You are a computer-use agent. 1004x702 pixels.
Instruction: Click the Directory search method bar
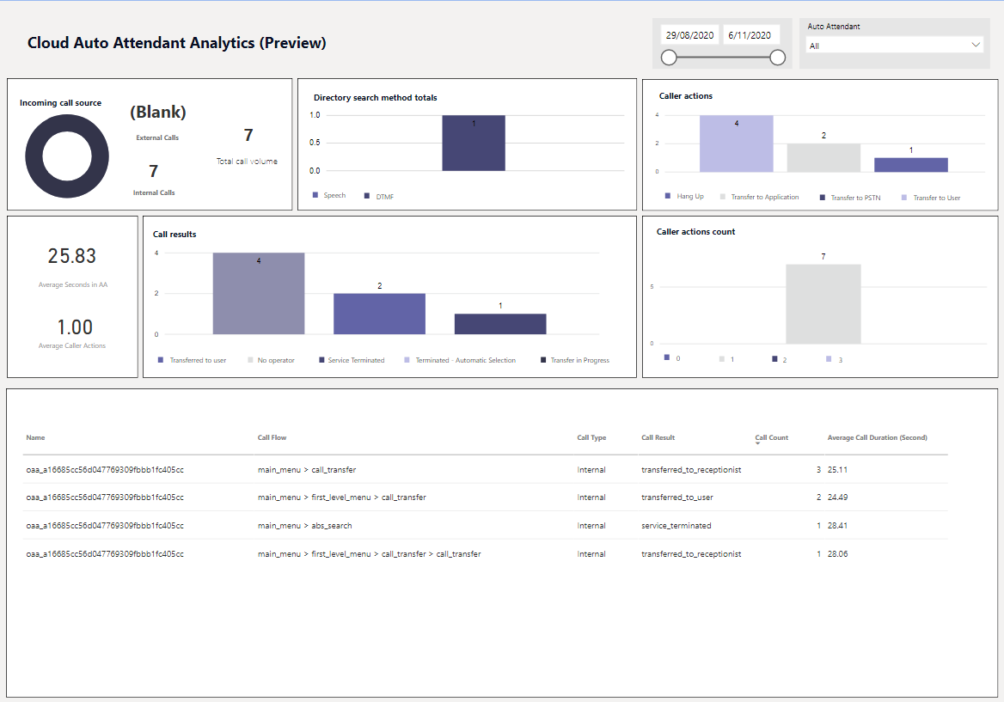(473, 143)
